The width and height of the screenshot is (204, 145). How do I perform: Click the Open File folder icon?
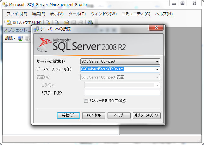pos(66,22)
